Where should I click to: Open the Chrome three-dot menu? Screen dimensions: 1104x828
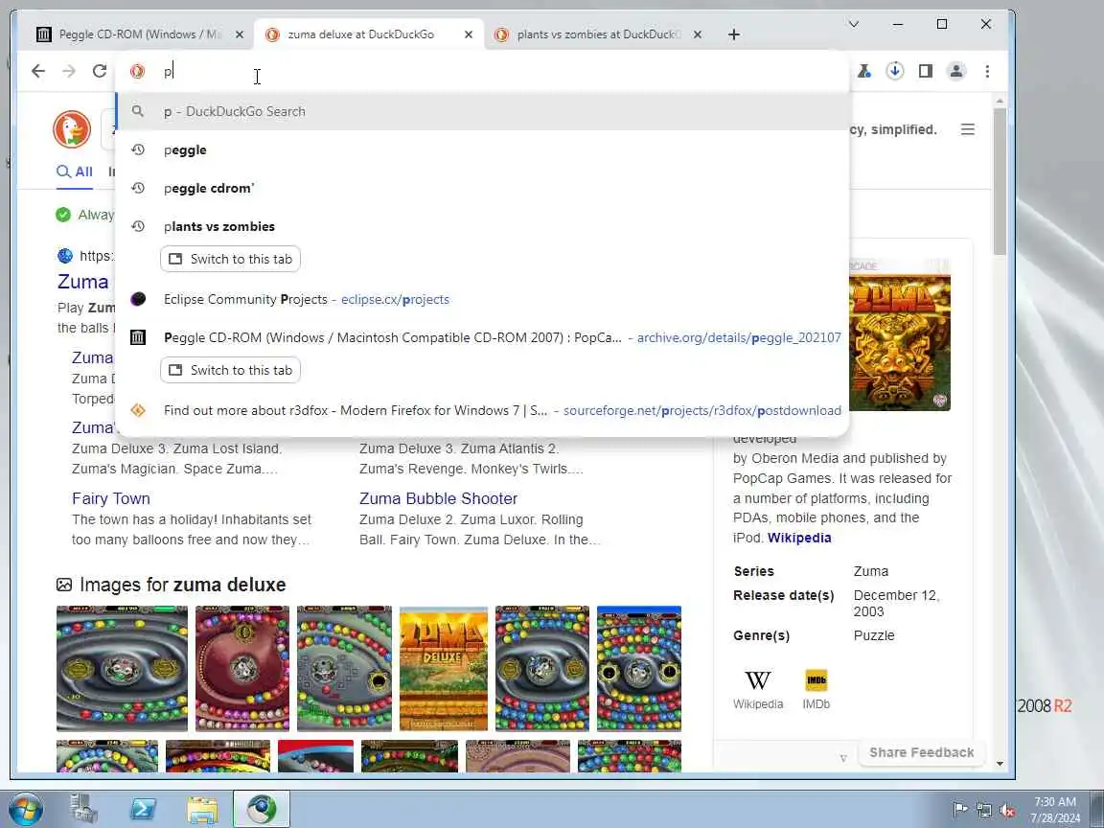point(987,71)
